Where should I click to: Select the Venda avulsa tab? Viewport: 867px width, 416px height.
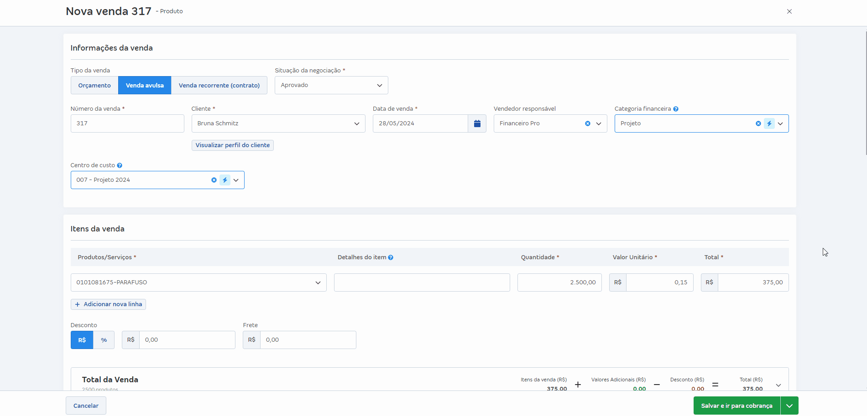[x=145, y=85]
